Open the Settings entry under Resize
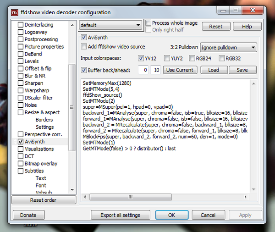The height and width of the screenshot is (232, 275). [x=45, y=127]
